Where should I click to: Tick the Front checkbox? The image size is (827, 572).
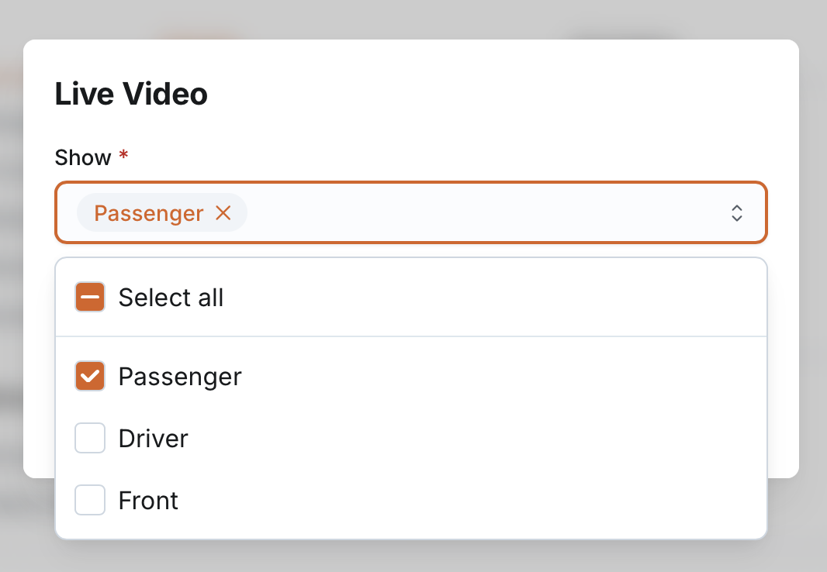[90, 501]
